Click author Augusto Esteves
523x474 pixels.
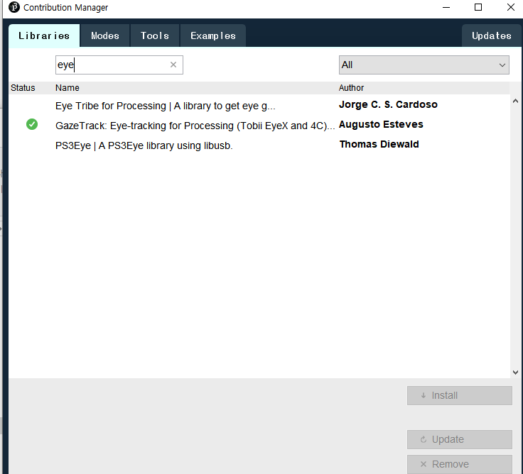click(381, 125)
